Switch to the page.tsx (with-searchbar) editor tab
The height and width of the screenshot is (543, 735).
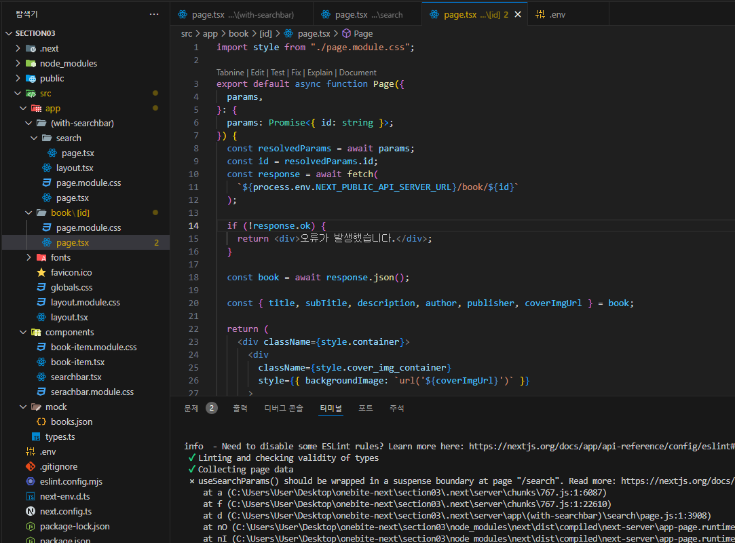click(x=242, y=14)
